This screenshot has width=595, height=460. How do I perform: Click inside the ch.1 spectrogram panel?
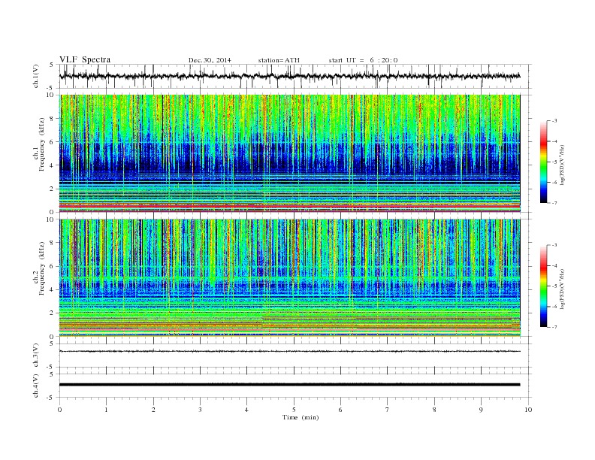tap(289, 153)
